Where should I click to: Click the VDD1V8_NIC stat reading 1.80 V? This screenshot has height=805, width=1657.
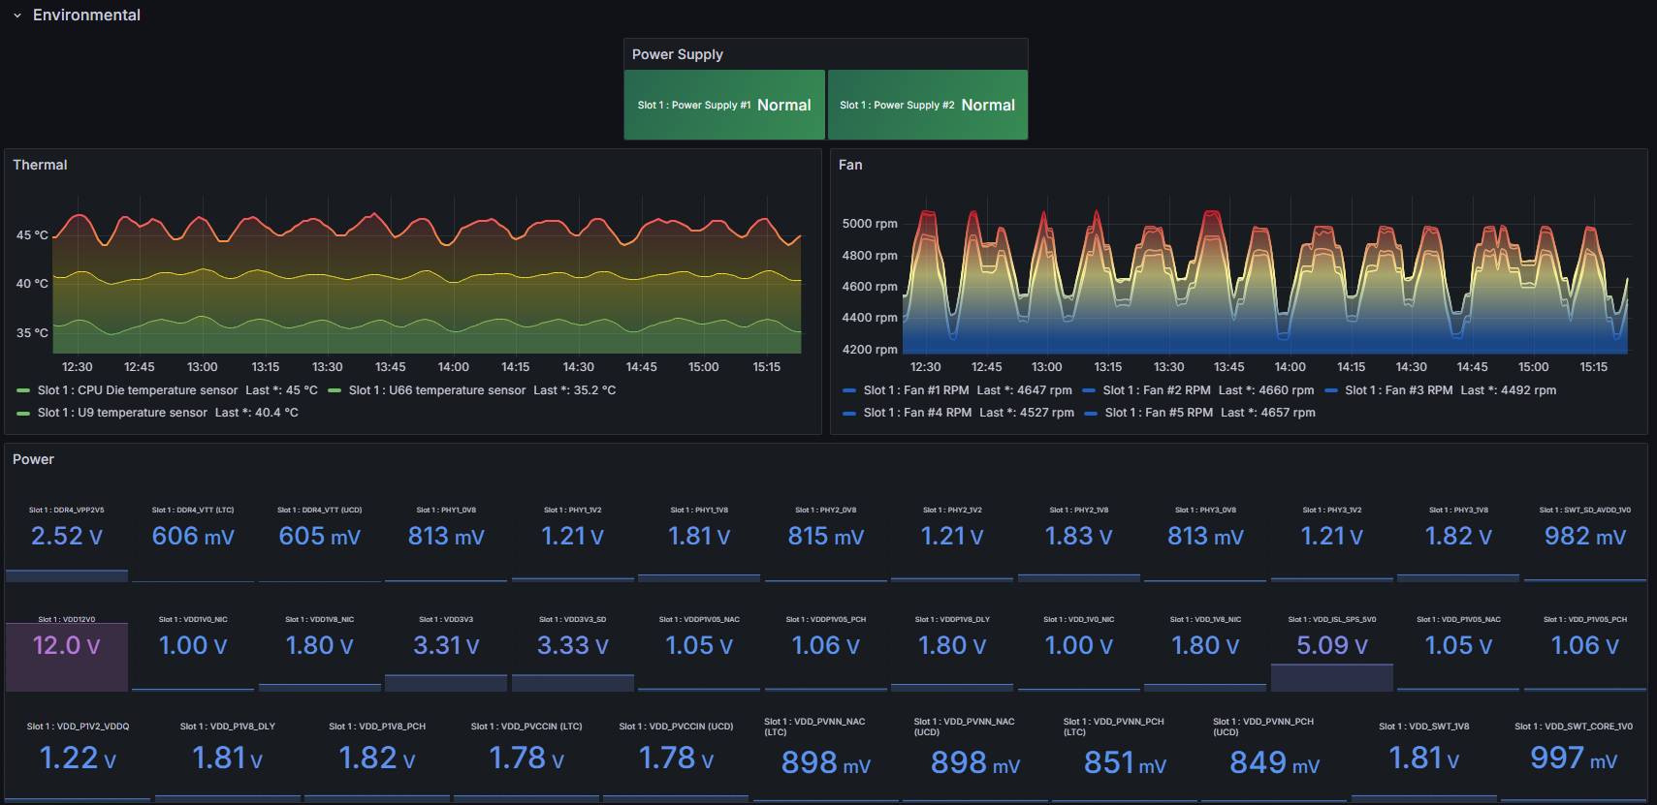click(320, 645)
